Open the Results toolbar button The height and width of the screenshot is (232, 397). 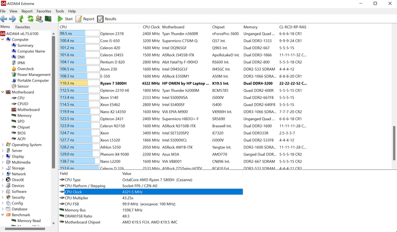(x=107, y=19)
